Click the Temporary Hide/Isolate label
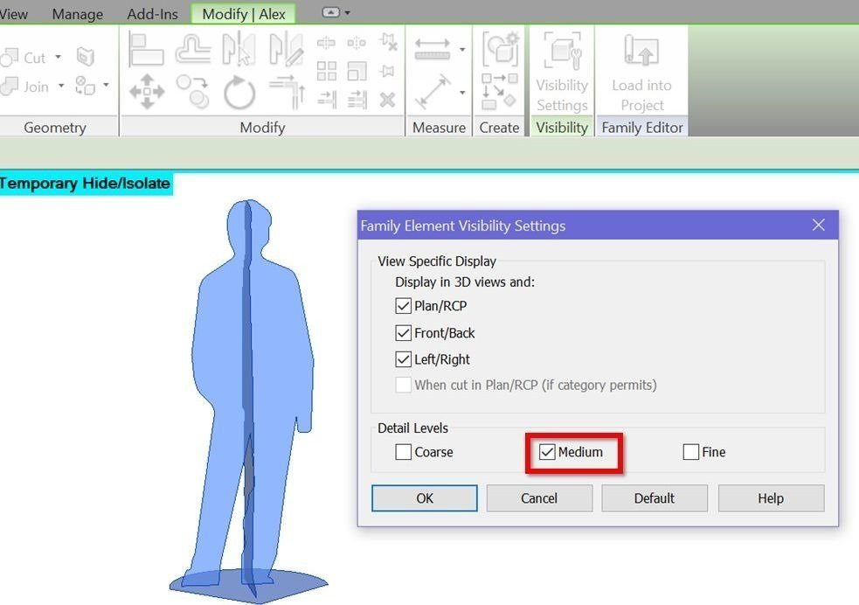 85,183
